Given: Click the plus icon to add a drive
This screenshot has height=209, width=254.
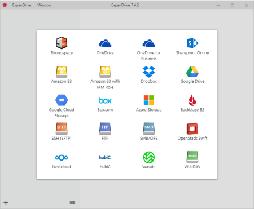Looking at the screenshot, I should point(6,203).
